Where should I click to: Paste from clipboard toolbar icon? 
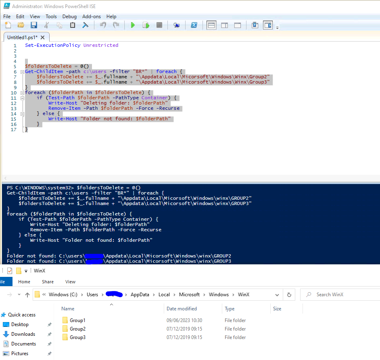(73, 25)
